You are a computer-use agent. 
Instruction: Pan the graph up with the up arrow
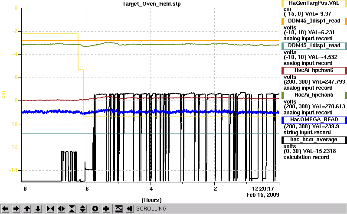coord(27,209)
